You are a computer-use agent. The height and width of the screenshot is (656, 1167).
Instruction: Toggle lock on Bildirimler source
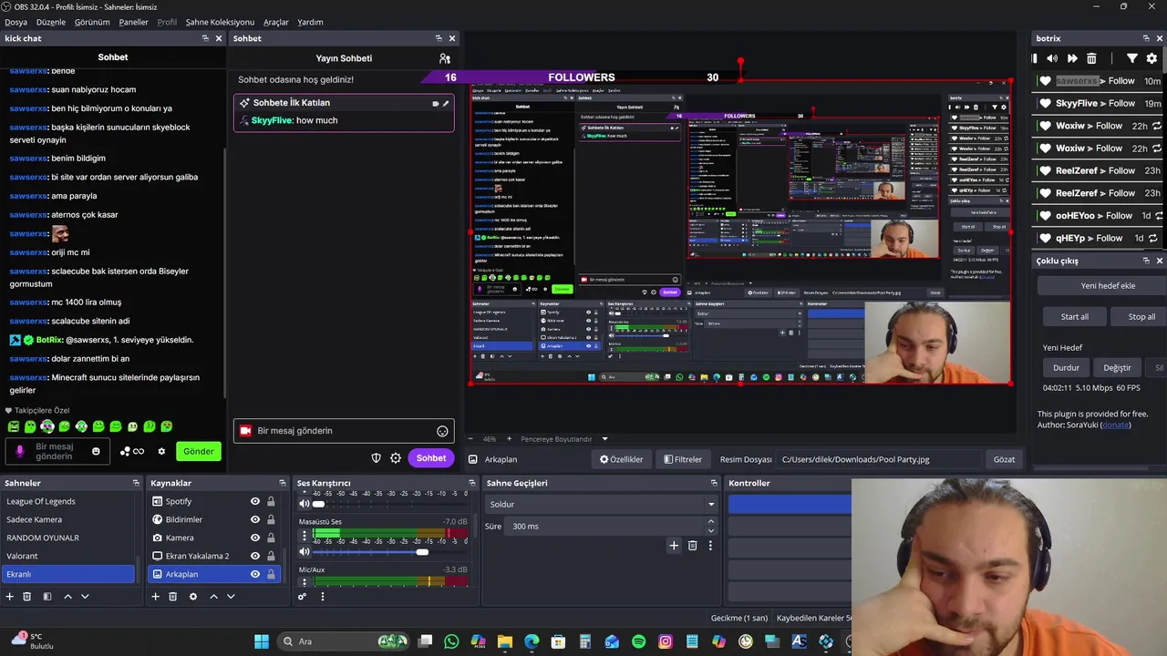click(271, 519)
